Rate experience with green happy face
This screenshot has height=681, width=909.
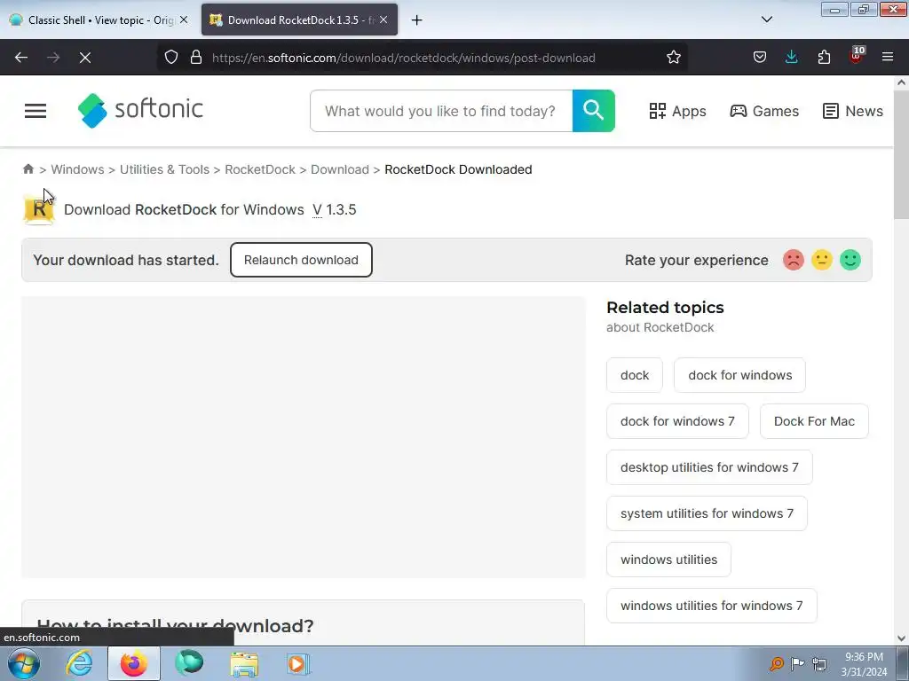click(850, 260)
